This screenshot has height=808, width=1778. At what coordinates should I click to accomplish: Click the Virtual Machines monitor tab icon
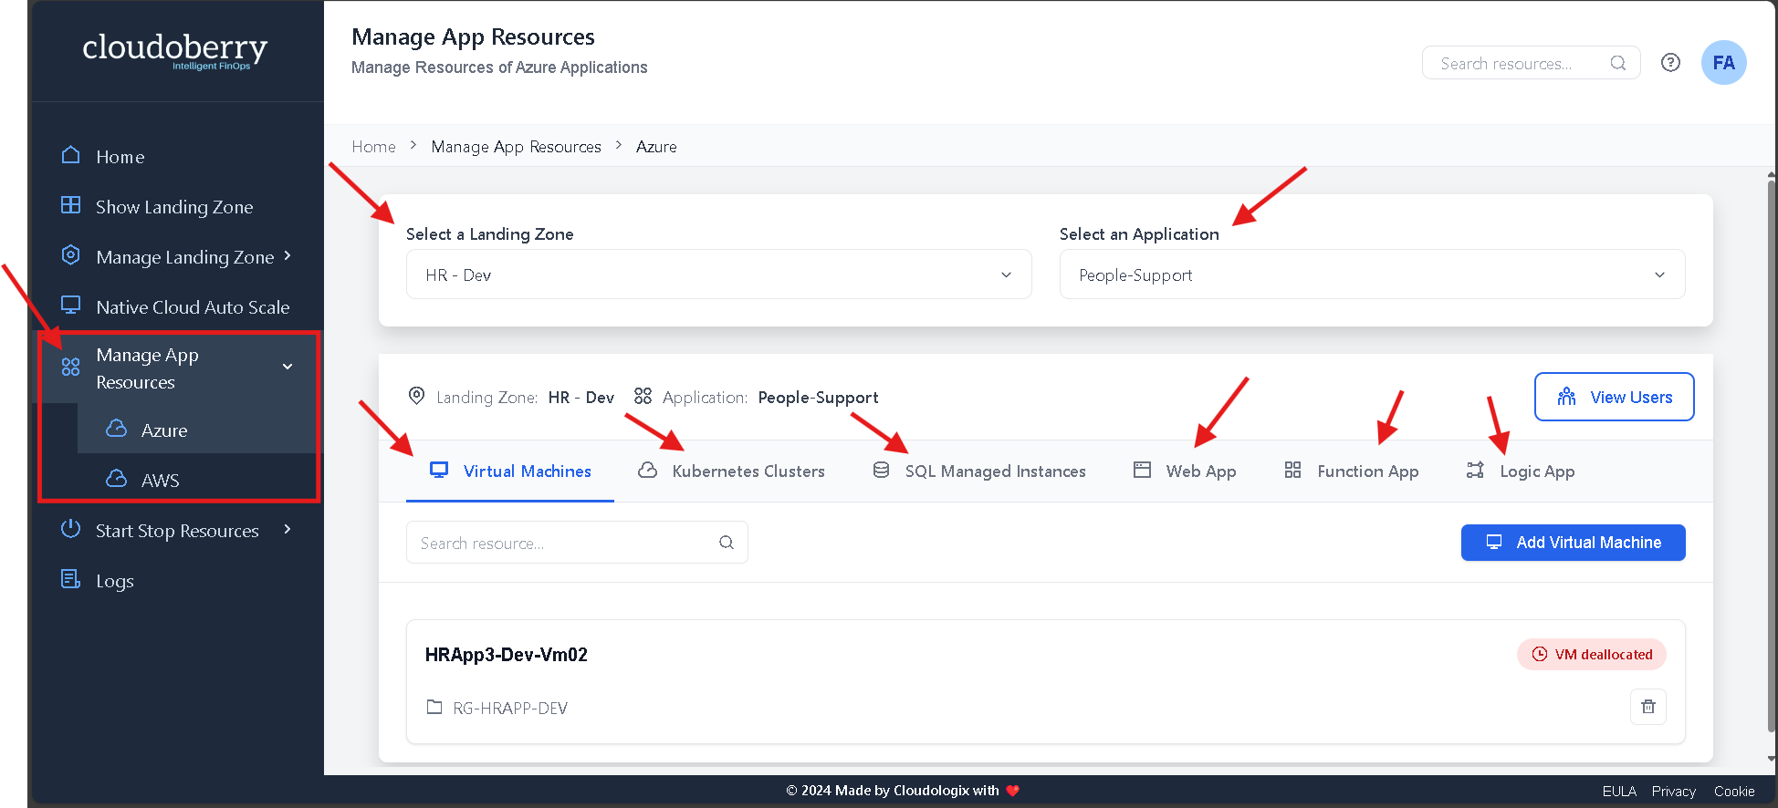(x=439, y=470)
